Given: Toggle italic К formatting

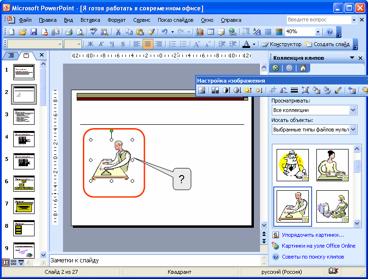Looking at the screenshot, I should coord(101,44).
